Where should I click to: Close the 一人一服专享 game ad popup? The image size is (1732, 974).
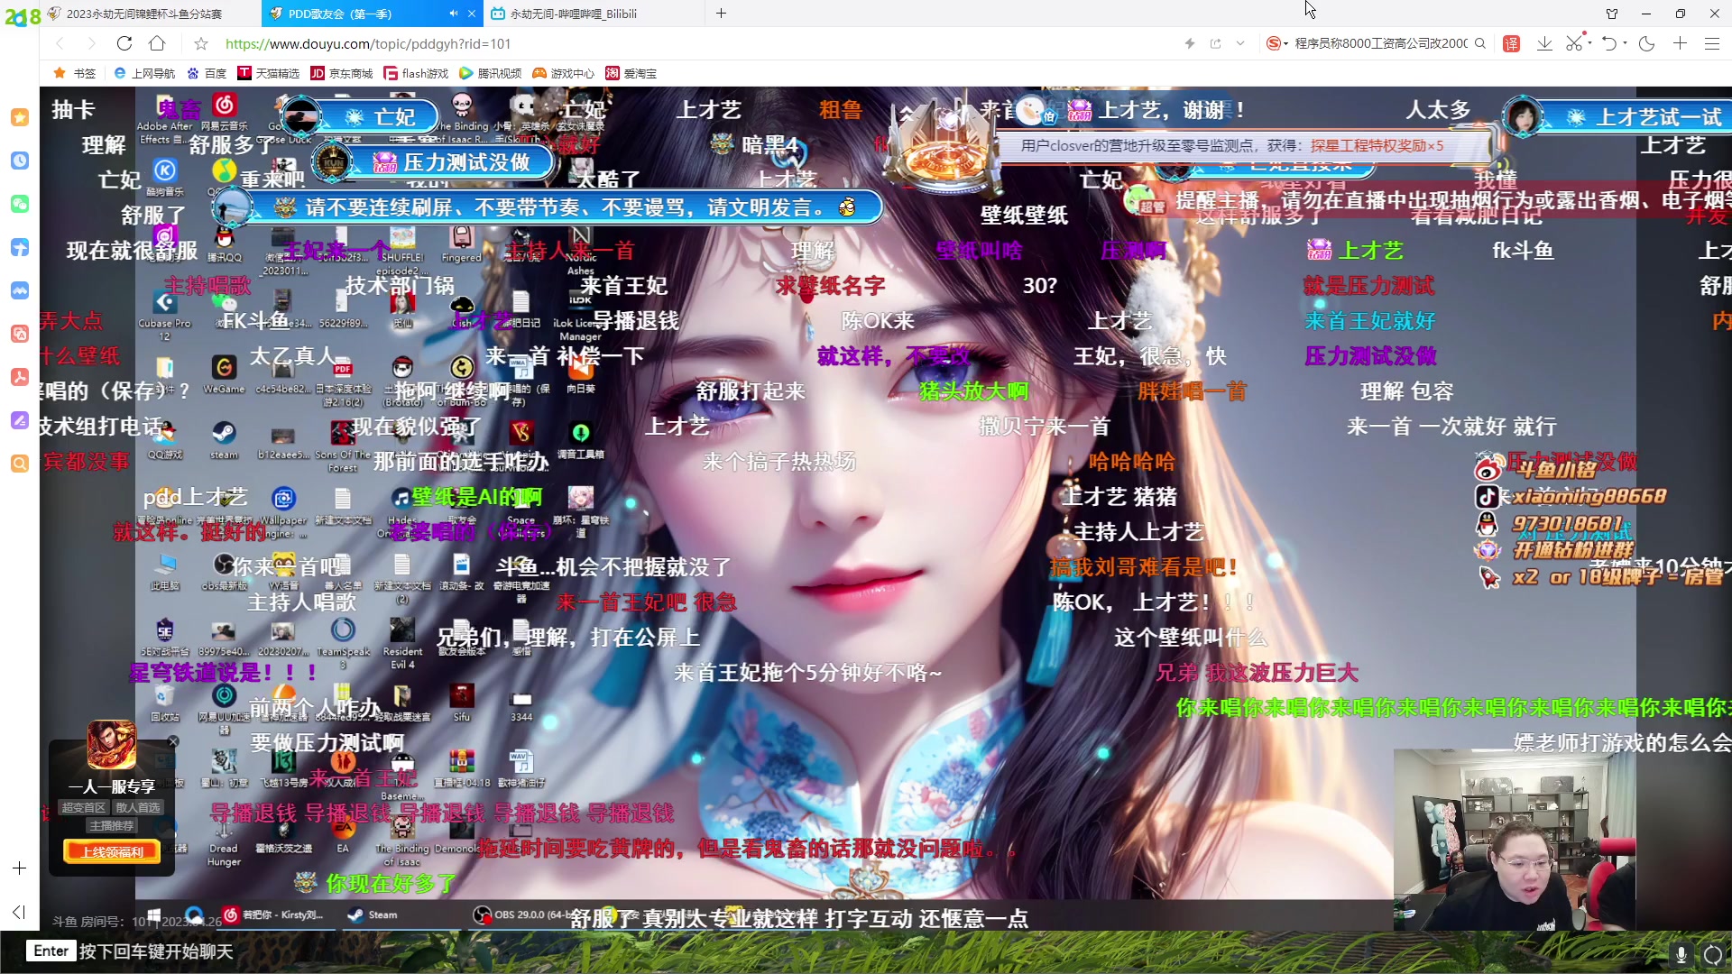[x=173, y=741]
